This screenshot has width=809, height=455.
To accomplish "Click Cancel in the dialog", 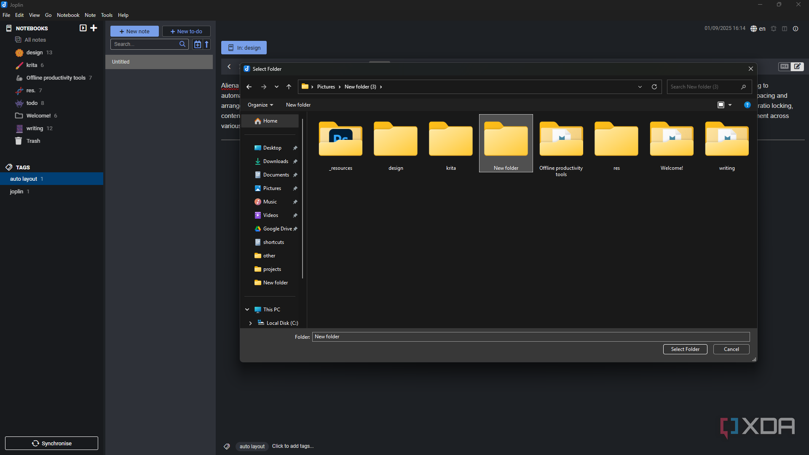I will pyautogui.click(x=731, y=349).
